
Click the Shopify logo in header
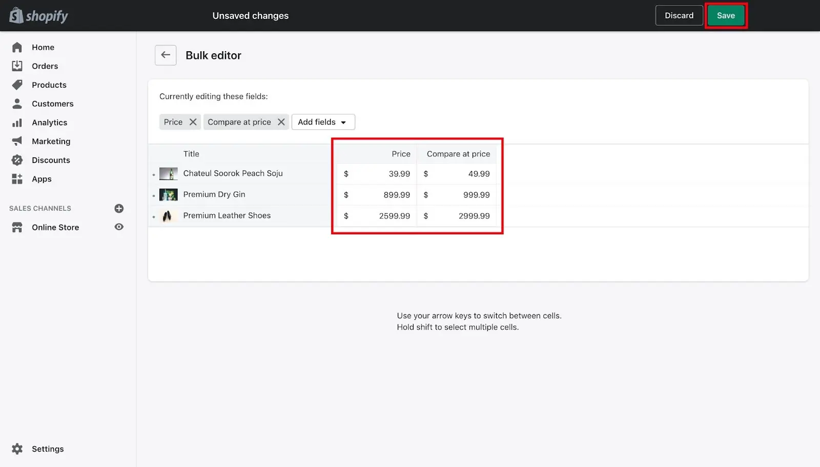click(38, 16)
